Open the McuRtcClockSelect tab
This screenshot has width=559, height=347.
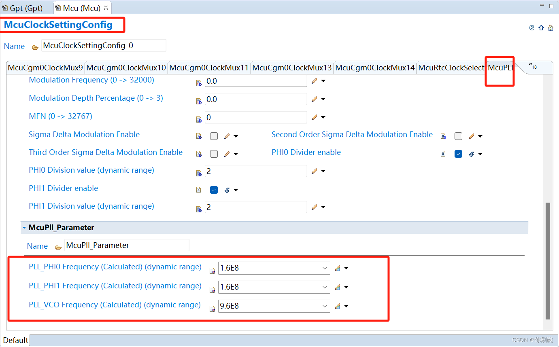pyautogui.click(x=451, y=68)
